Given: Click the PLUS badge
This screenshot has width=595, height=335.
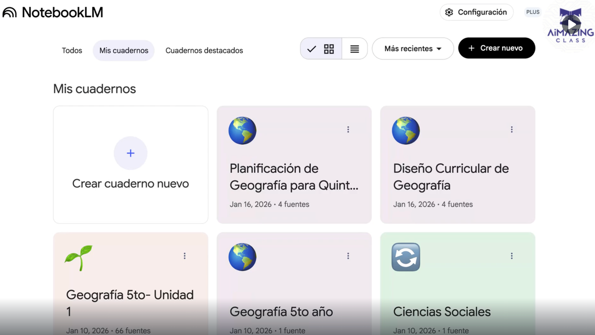Looking at the screenshot, I should click(533, 12).
